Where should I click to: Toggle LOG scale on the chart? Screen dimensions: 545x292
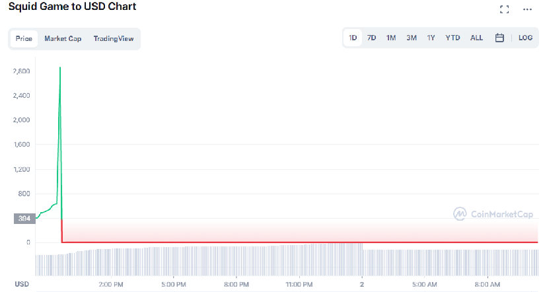tap(525, 38)
